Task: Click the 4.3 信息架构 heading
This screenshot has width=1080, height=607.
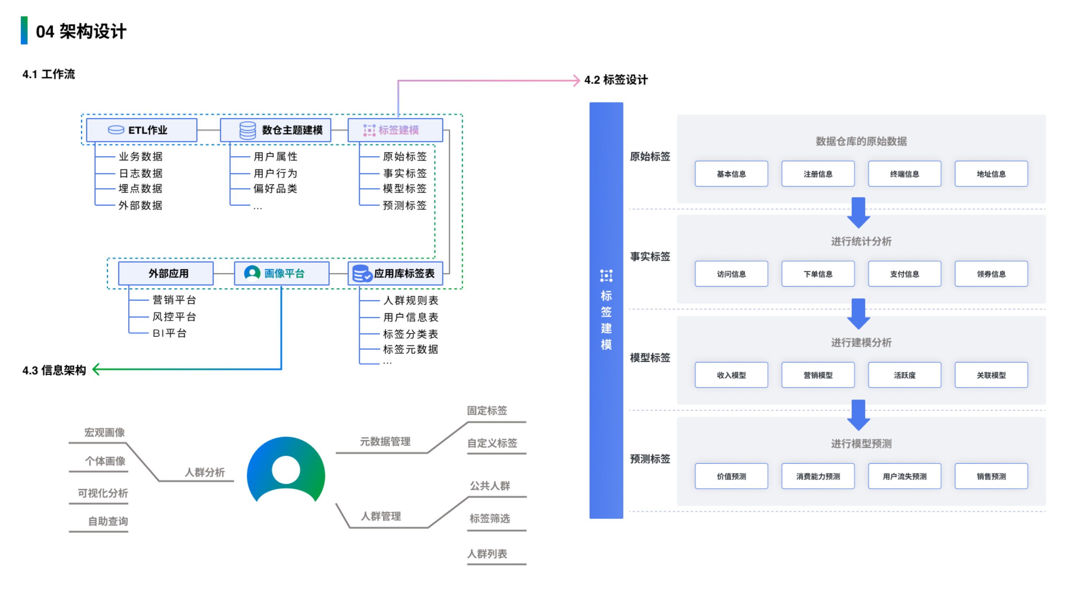Action: tap(54, 370)
